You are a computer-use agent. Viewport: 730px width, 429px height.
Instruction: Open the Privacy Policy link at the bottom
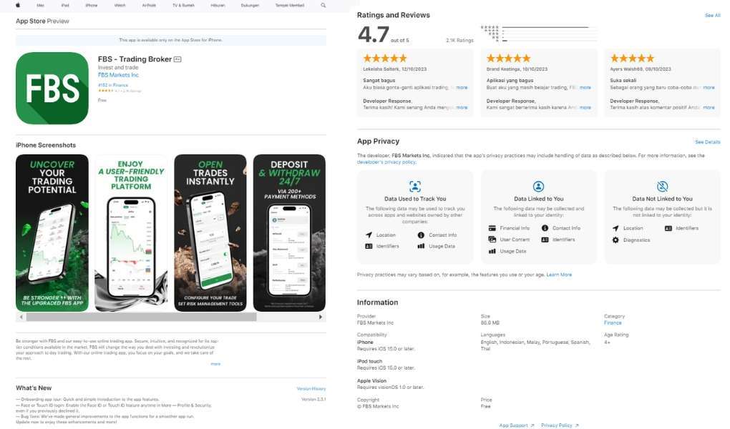pyautogui.click(x=560, y=425)
